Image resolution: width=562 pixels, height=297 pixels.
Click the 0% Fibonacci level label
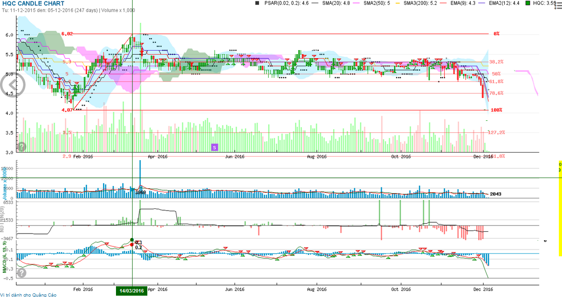click(496, 34)
